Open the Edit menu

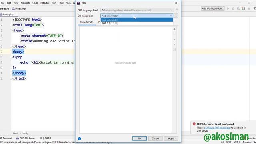(x=9, y=3)
